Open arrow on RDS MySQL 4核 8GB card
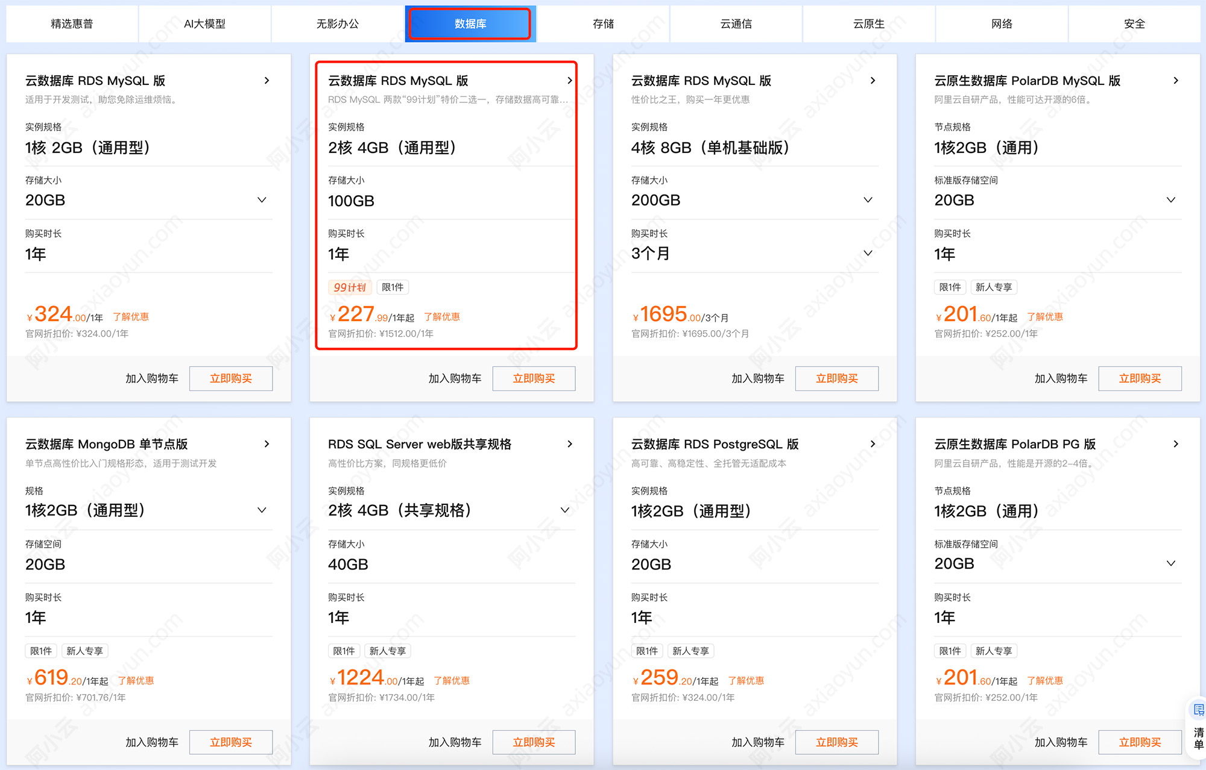The image size is (1206, 770). coord(873,80)
